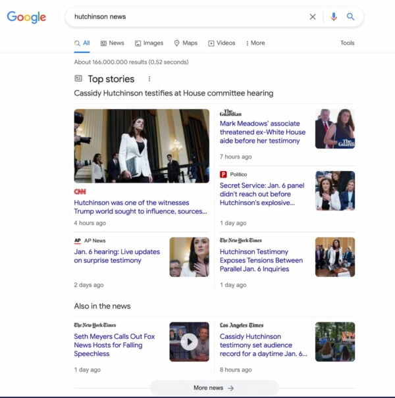Start voice search with microphone icon
395x398 pixels.
(334, 17)
